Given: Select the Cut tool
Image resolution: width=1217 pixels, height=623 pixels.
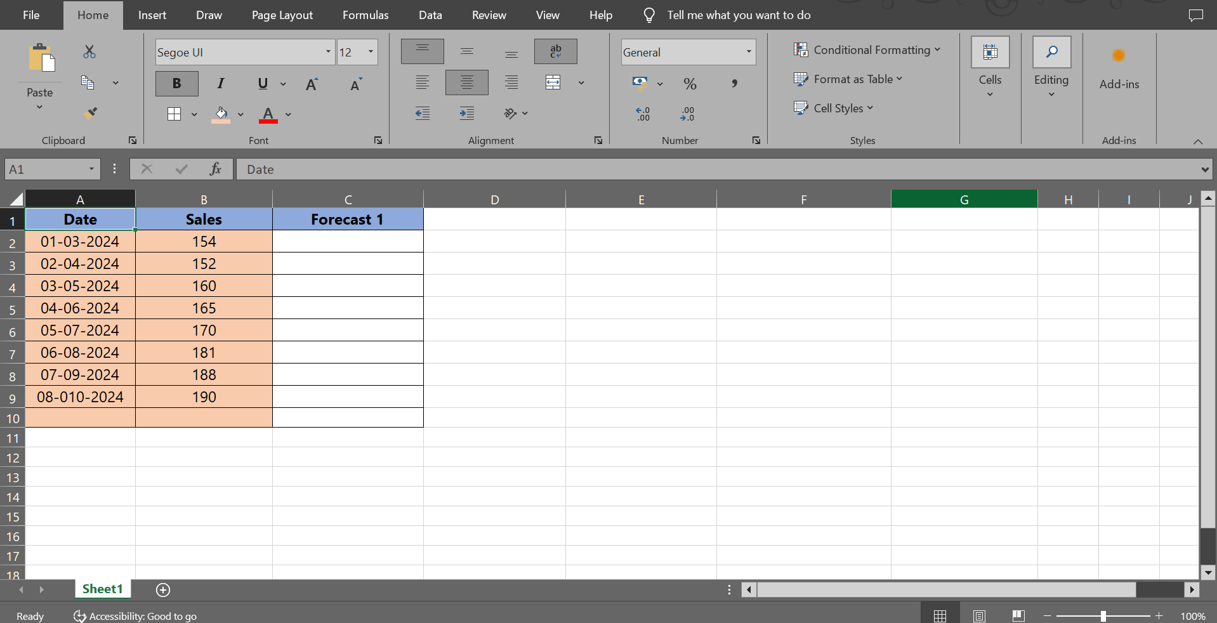Looking at the screenshot, I should (x=89, y=52).
